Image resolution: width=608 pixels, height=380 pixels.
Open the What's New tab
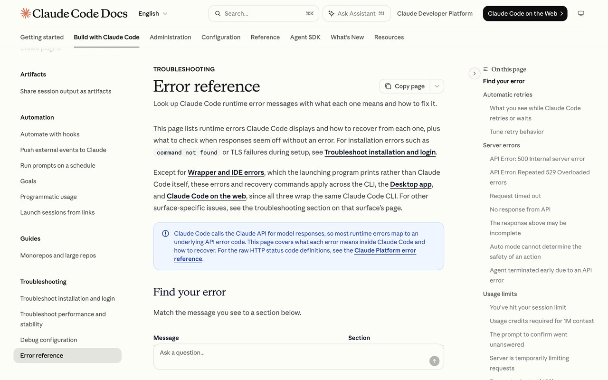pos(347,37)
